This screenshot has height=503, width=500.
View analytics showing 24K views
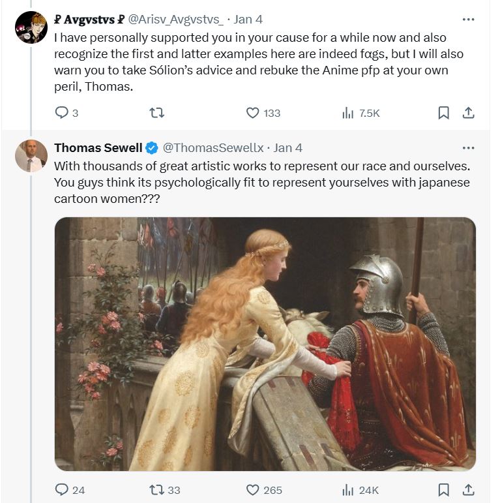point(360,490)
